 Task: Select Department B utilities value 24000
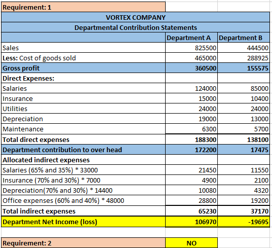(x=244, y=109)
